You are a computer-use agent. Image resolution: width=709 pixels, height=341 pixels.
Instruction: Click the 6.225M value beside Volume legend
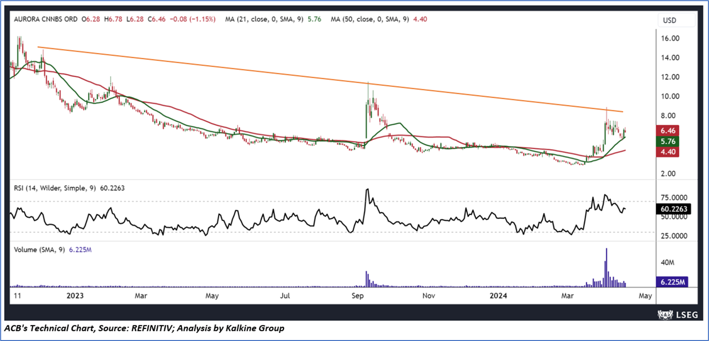point(80,250)
